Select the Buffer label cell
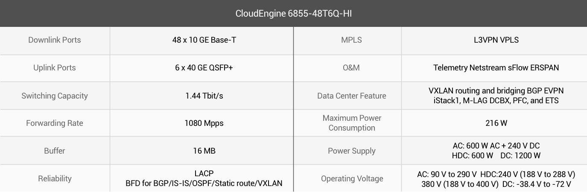The width and height of the screenshot is (587, 192). click(55, 151)
